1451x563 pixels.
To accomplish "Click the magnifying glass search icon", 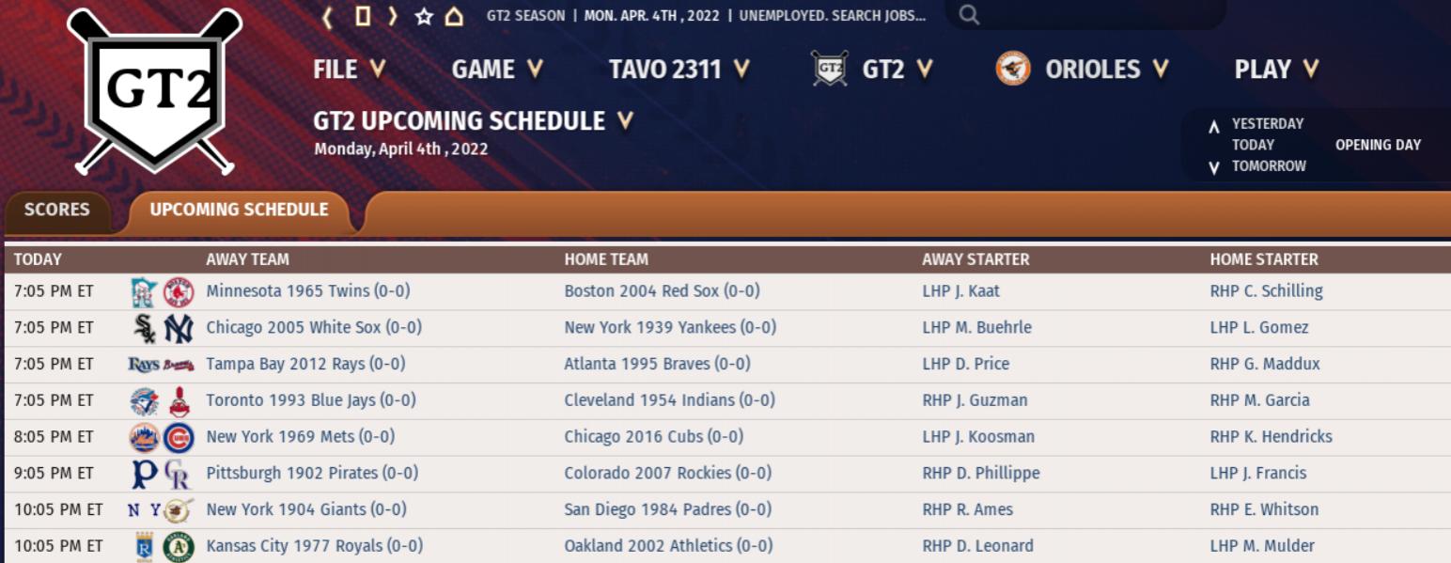I will tap(969, 15).
